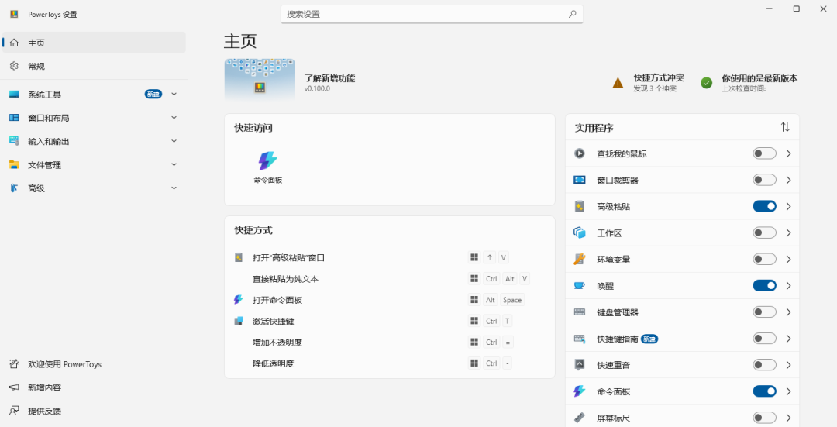Click the 增加不透明度 shortcut row
The image size is (837, 427).
point(390,342)
